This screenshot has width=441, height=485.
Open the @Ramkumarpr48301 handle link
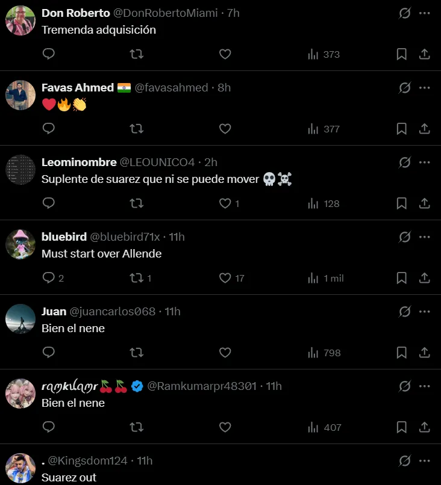[x=202, y=386]
